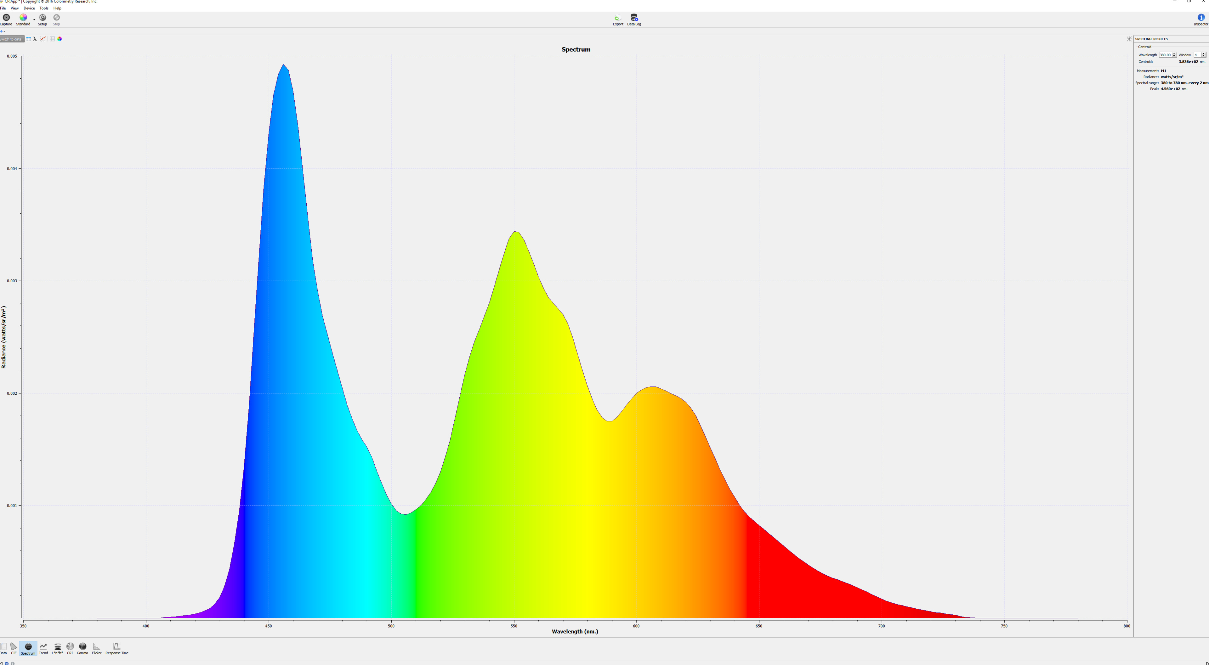Toggle the blue table view icon
The height and width of the screenshot is (665, 1209).
coord(28,39)
